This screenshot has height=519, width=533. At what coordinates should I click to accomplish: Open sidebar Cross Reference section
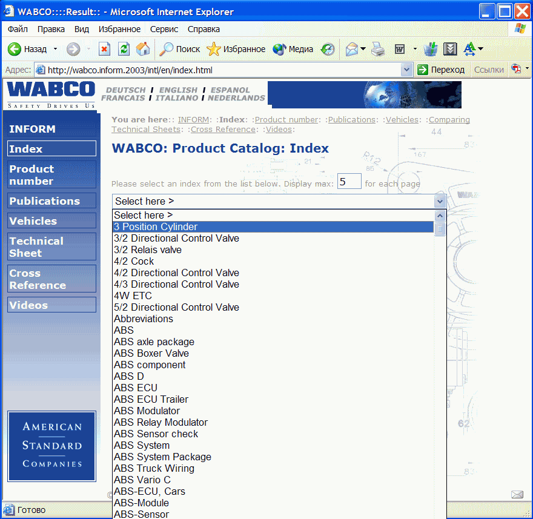coord(51,279)
